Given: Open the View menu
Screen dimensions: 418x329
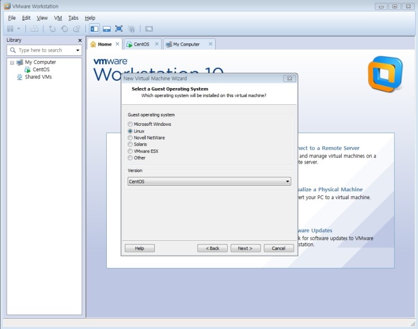Looking at the screenshot, I should tap(42, 18).
